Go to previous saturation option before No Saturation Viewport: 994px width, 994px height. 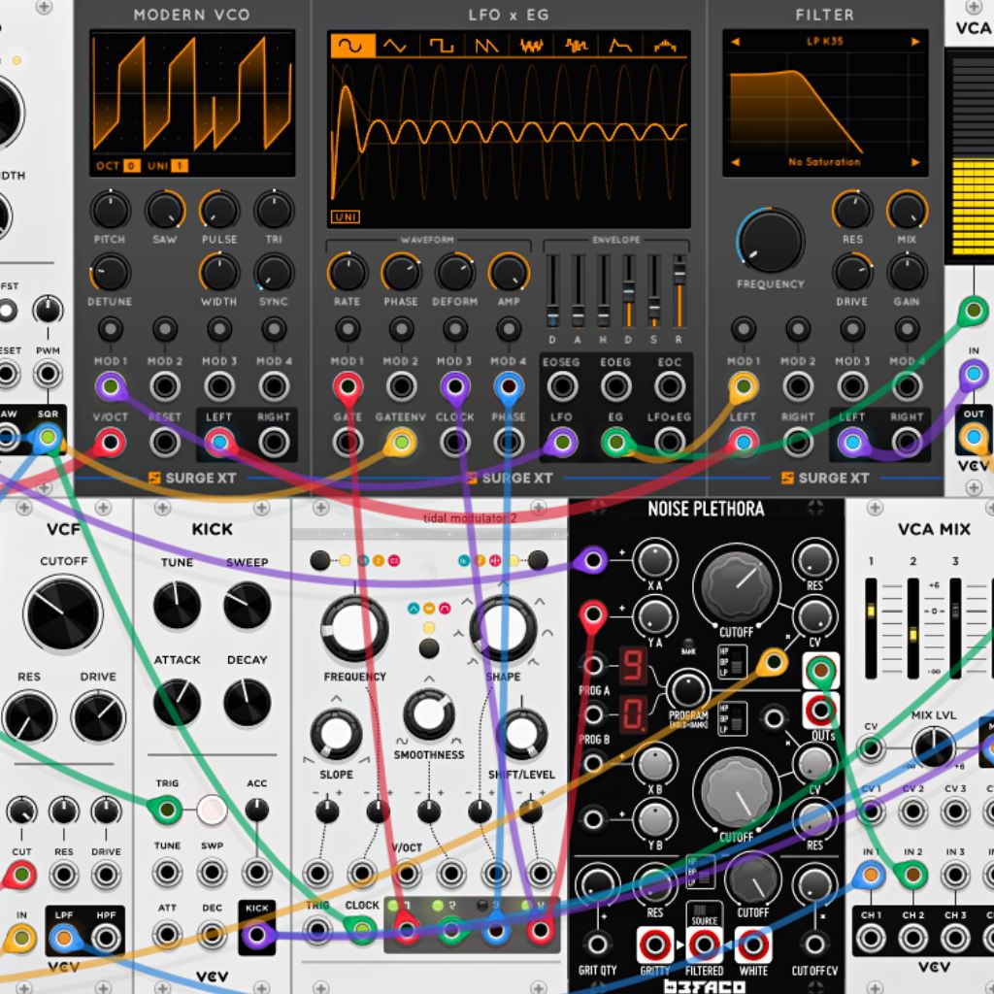tap(736, 162)
